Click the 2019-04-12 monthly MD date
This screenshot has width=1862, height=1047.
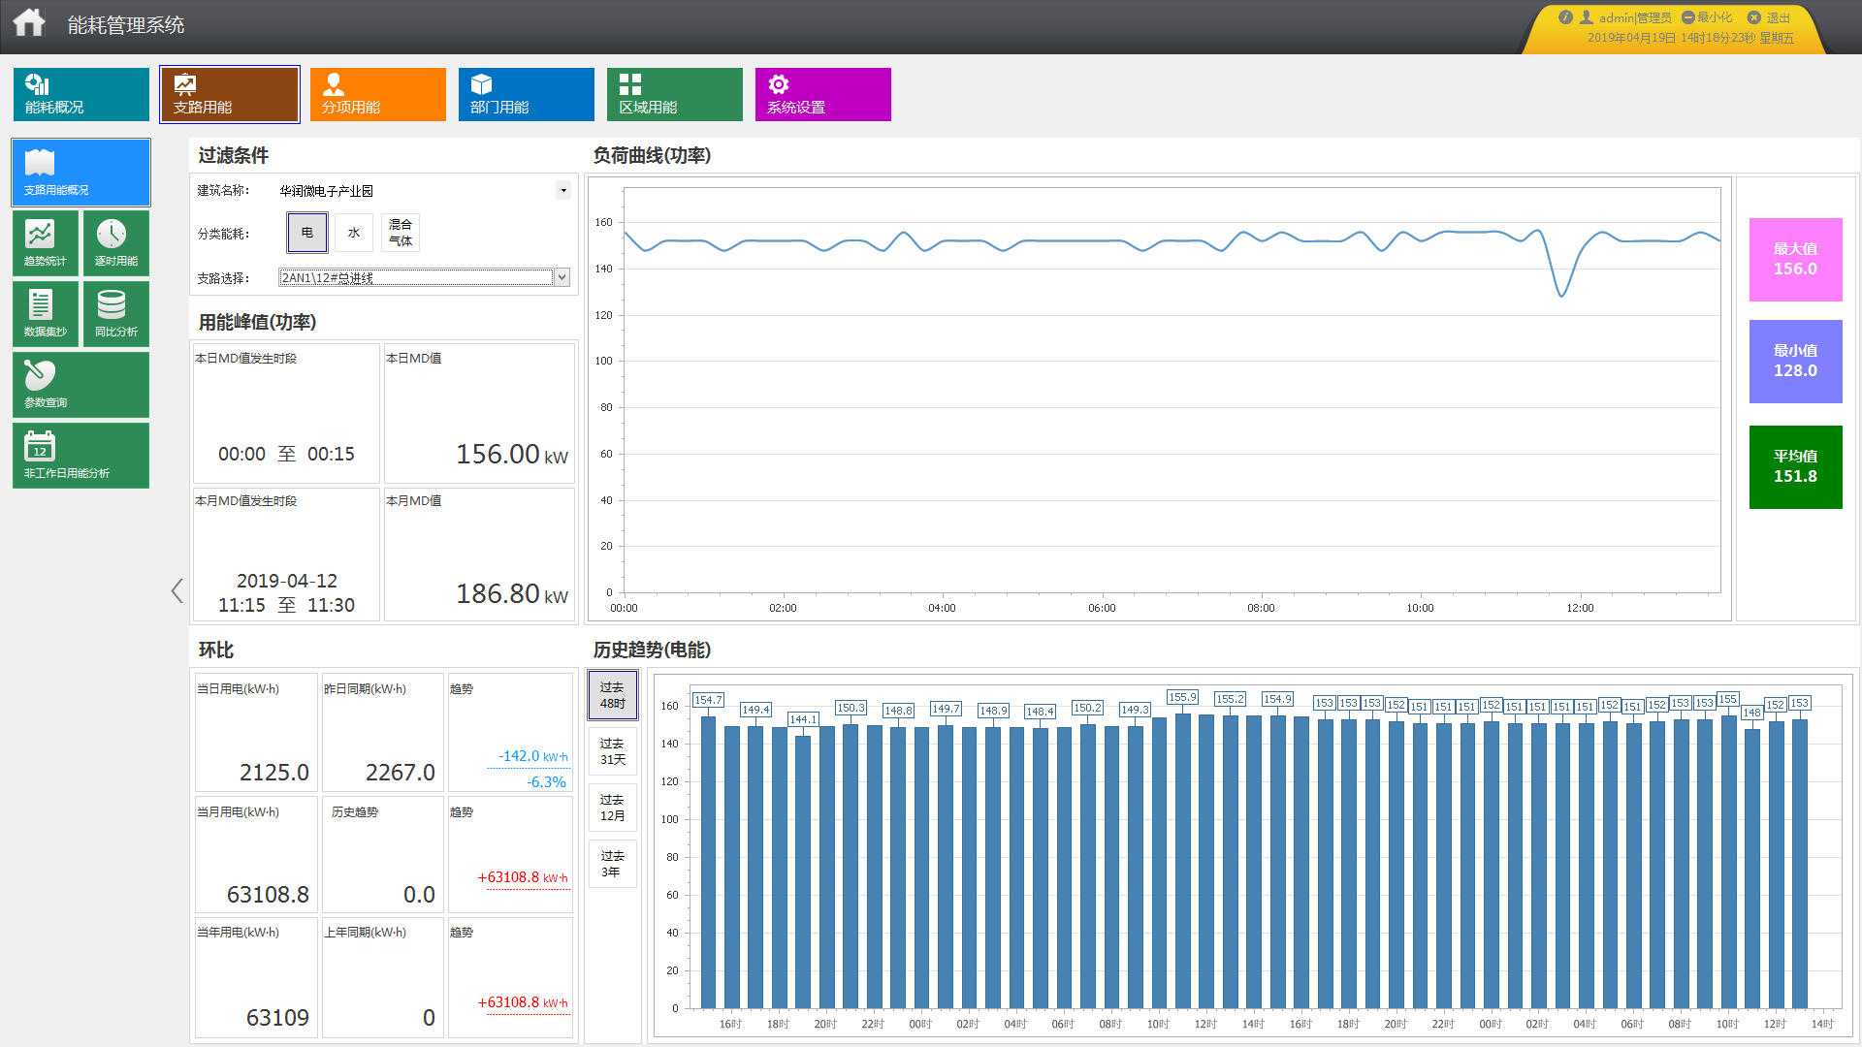pos(287,581)
